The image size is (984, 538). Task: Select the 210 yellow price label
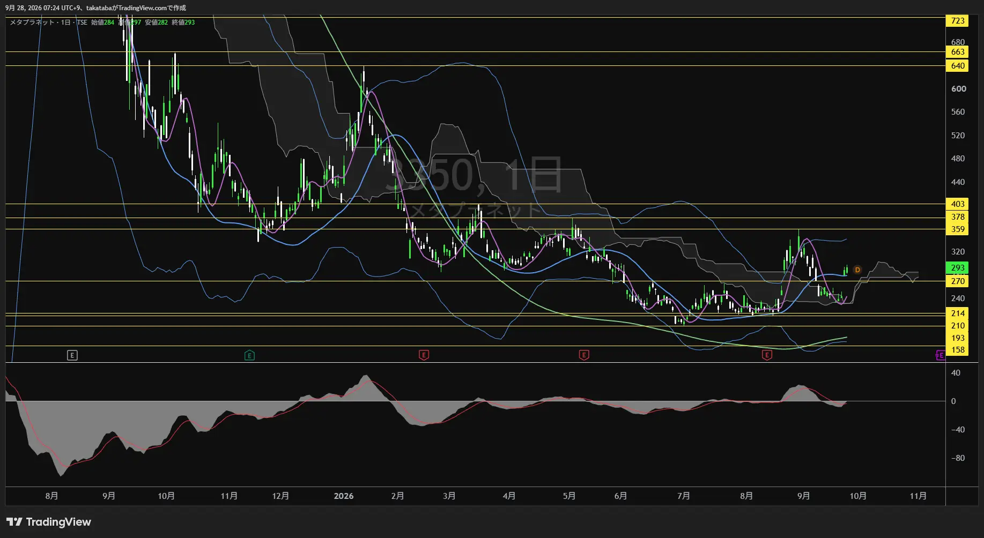point(958,325)
